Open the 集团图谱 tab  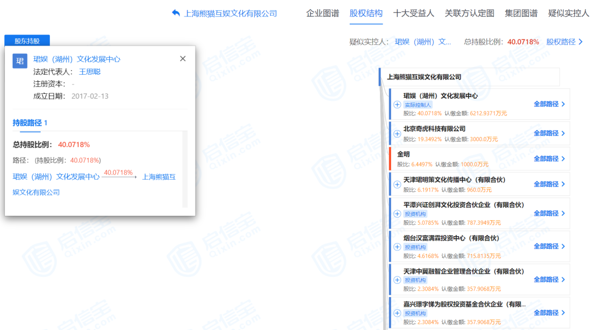point(521,13)
